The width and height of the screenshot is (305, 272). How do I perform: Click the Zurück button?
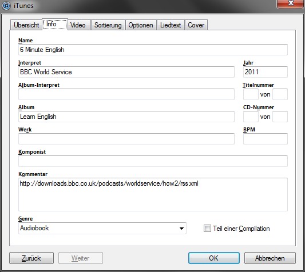(31, 258)
